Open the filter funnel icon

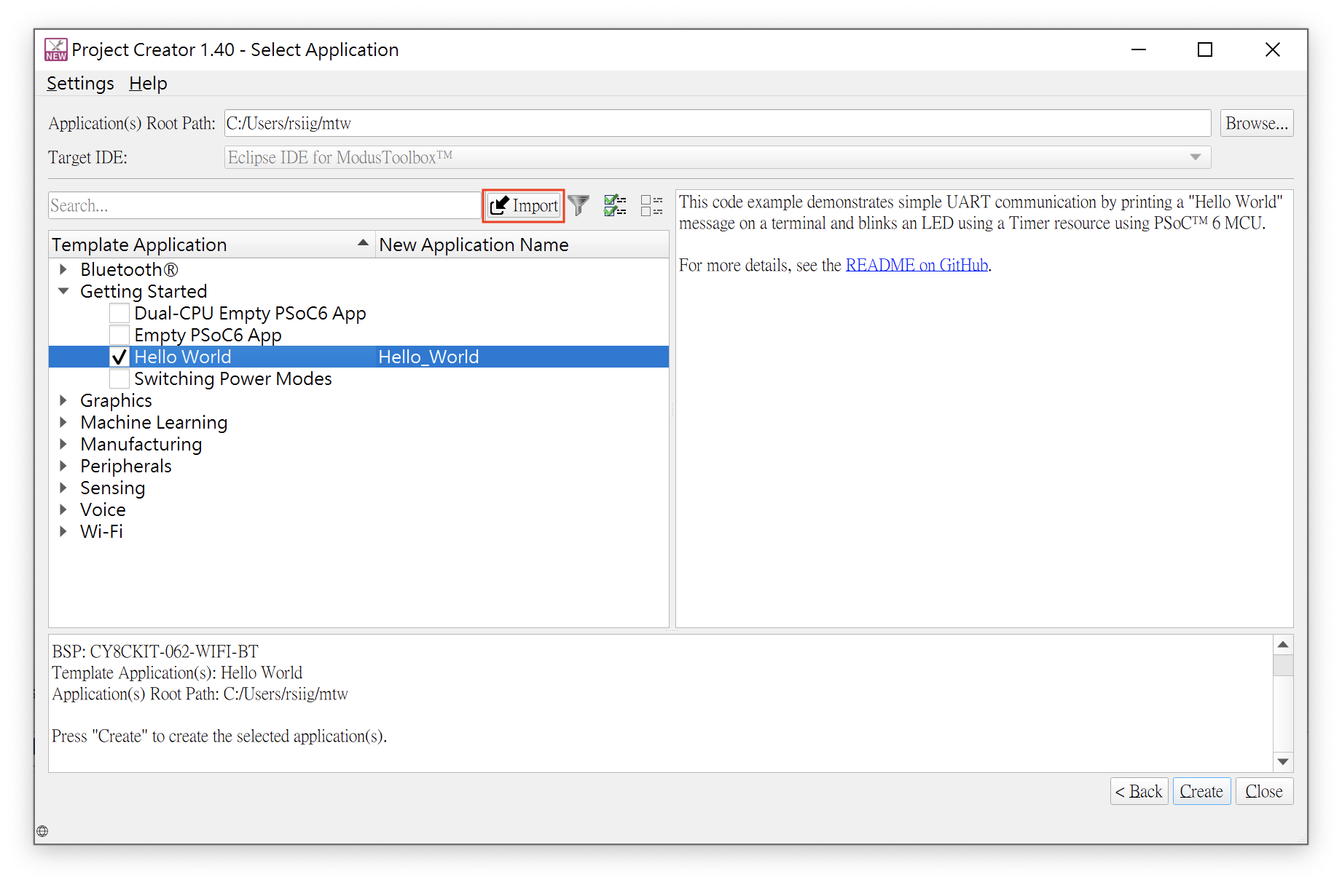(578, 206)
